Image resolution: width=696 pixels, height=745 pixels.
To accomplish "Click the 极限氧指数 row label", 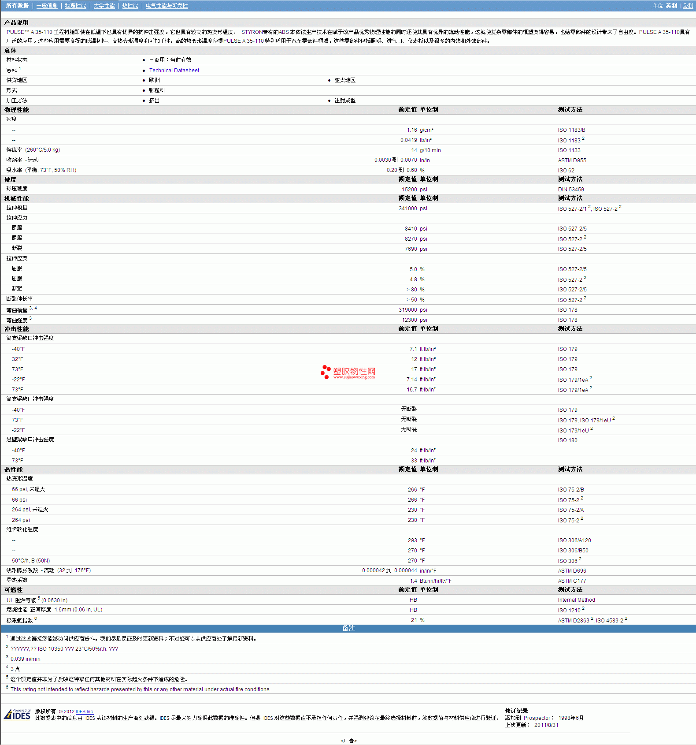I will [x=19, y=621].
